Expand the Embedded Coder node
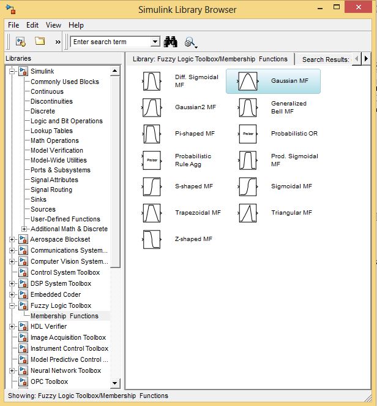 coord(12,294)
